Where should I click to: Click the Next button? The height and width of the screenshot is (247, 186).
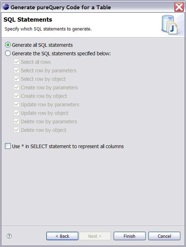(x=95, y=236)
